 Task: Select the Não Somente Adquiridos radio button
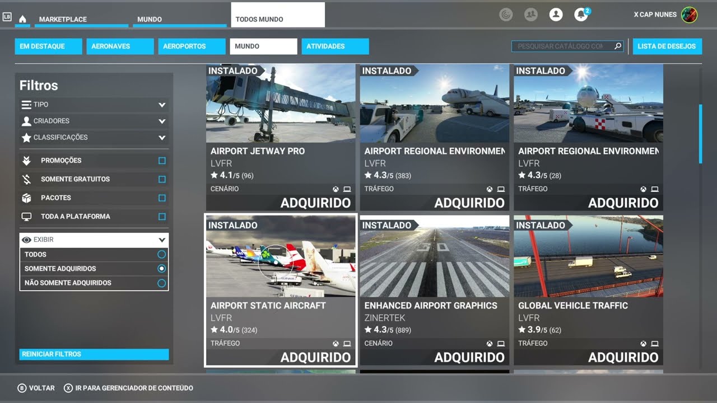(x=161, y=283)
